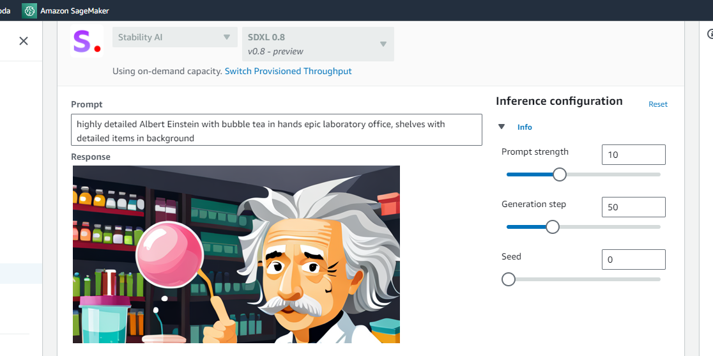This screenshot has width=713, height=356.
Task: Click the Amazon SageMaker text label
Action: coord(75,10)
